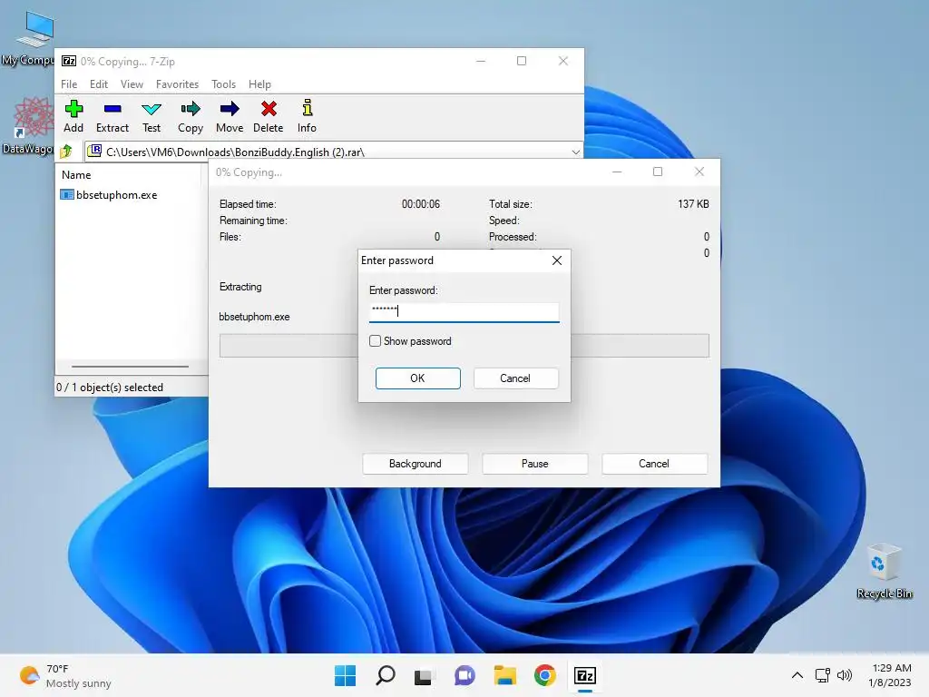This screenshot has width=929, height=697.
Task: Click the volume tray icon
Action: point(845,675)
